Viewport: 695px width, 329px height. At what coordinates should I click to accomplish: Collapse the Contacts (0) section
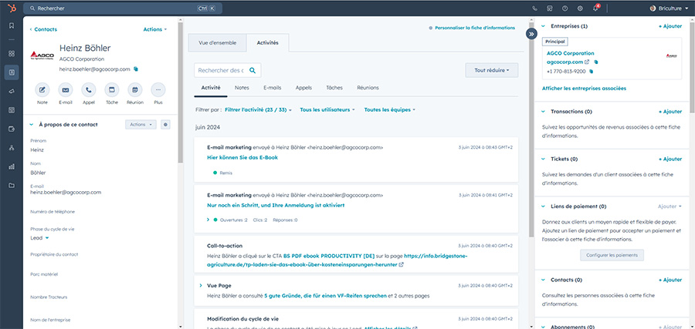[x=544, y=280]
